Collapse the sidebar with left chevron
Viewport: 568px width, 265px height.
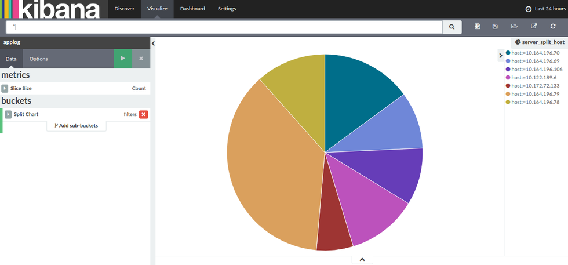coord(153,43)
